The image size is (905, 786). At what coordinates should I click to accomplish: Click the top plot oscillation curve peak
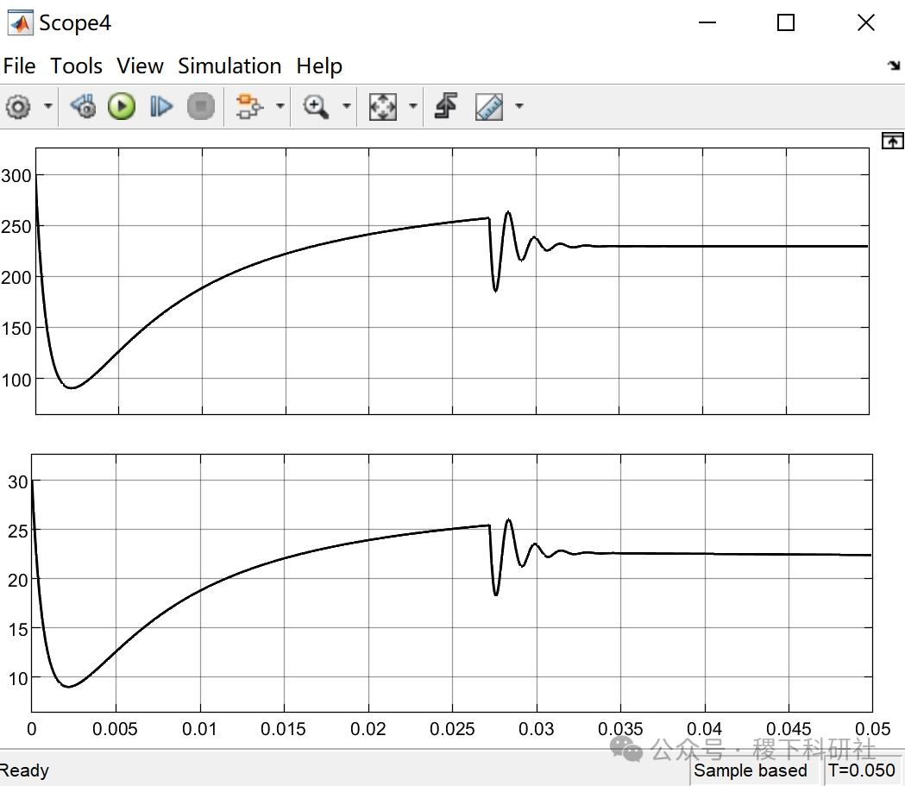(508, 212)
